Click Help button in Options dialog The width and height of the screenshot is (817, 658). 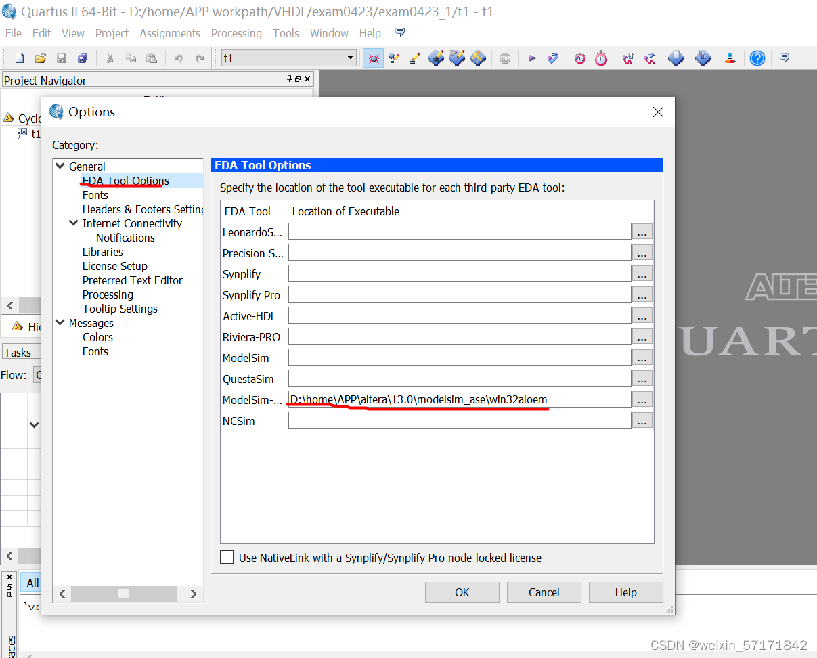(626, 592)
